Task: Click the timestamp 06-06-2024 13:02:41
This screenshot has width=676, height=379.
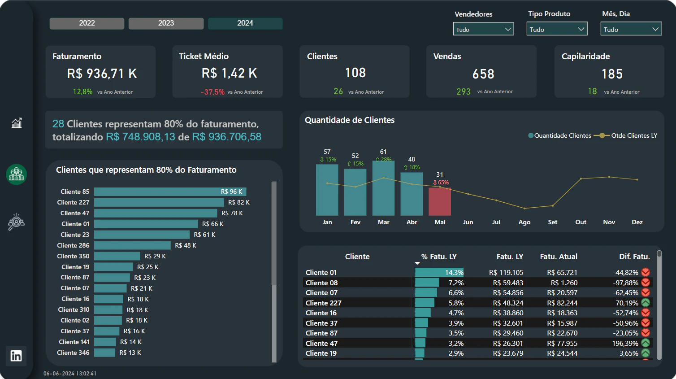Action: 70,373
